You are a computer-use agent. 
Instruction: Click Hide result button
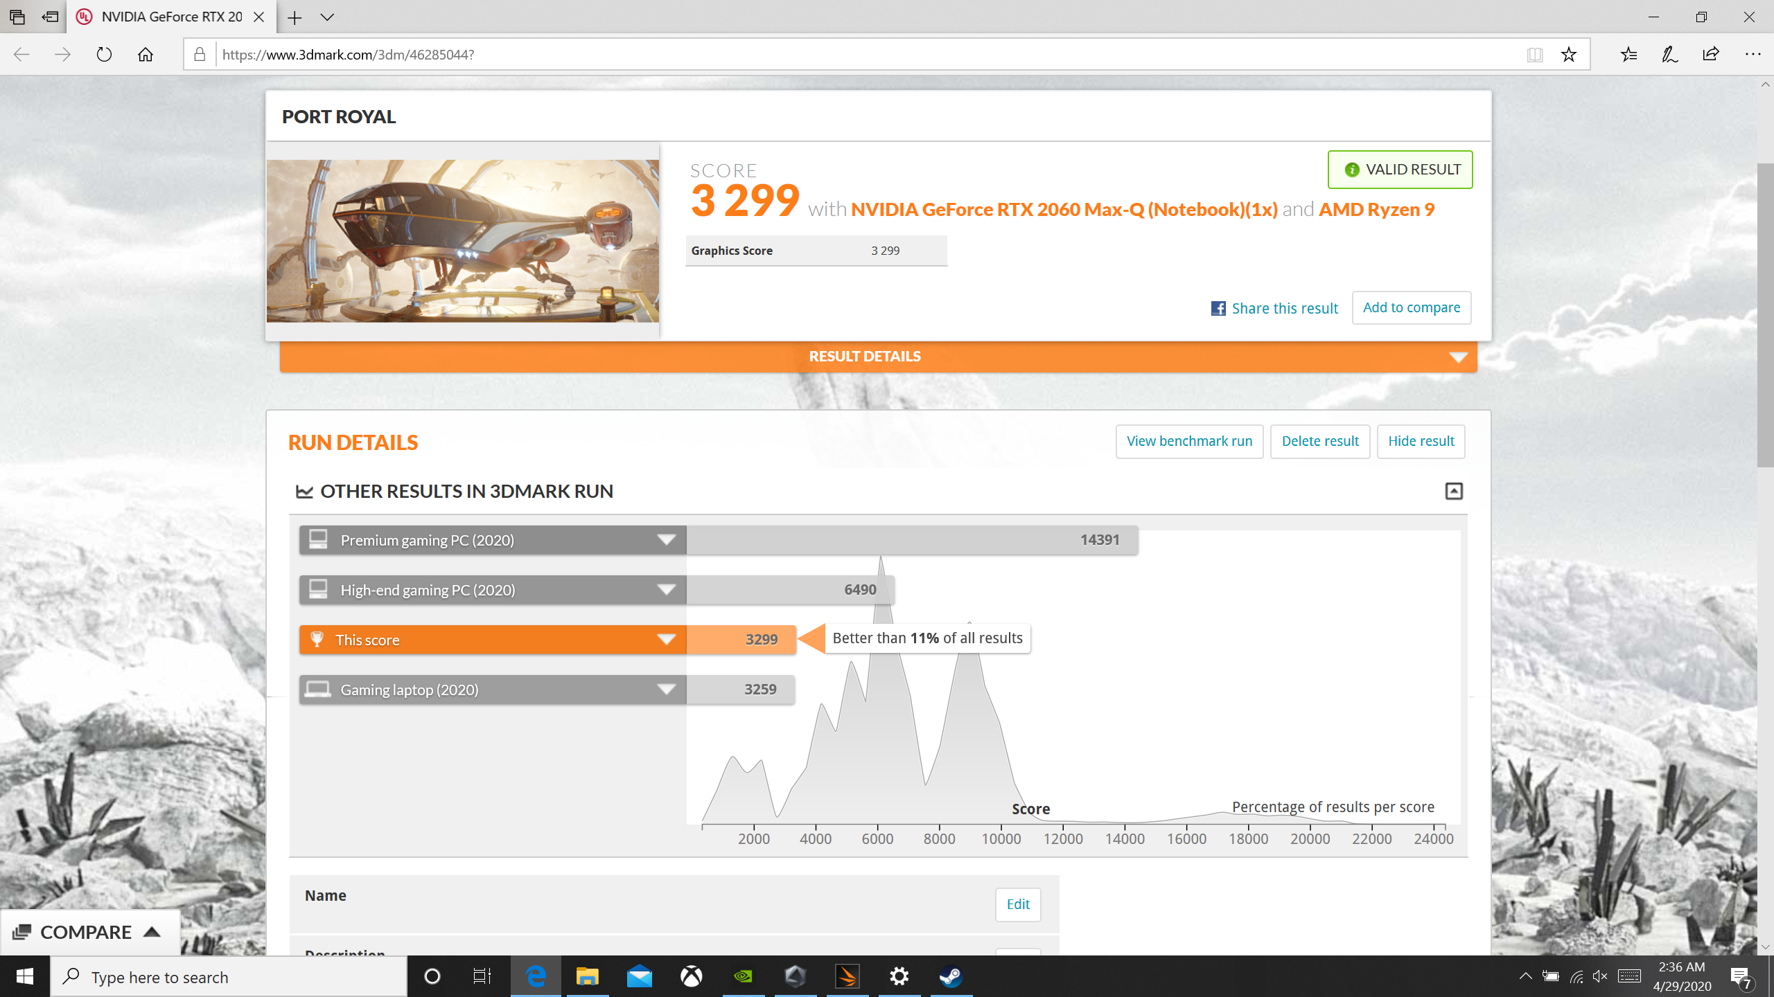1421,441
